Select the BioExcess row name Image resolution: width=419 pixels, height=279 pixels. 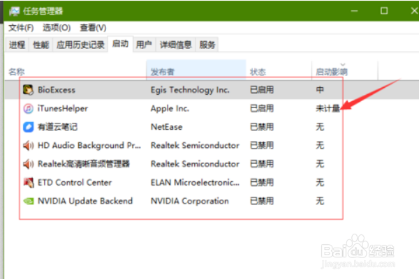57,90
